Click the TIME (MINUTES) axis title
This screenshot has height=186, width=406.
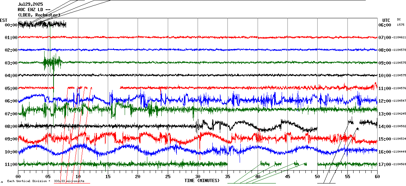(x=202, y=181)
